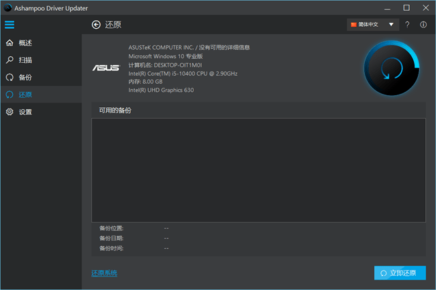Open the 还原系统 link
This screenshot has height=290, width=436.
pos(104,273)
